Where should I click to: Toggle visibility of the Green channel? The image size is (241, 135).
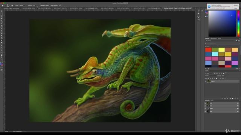tap(206, 109)
